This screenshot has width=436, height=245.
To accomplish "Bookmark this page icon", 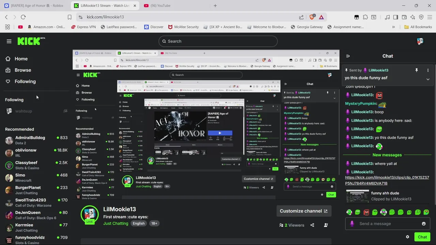I will pyautogui.click(x=69, y=17).
